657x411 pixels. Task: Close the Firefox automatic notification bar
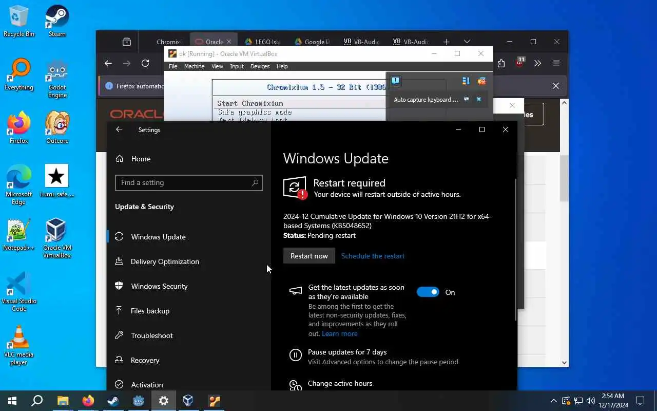[x=555, y=86]
